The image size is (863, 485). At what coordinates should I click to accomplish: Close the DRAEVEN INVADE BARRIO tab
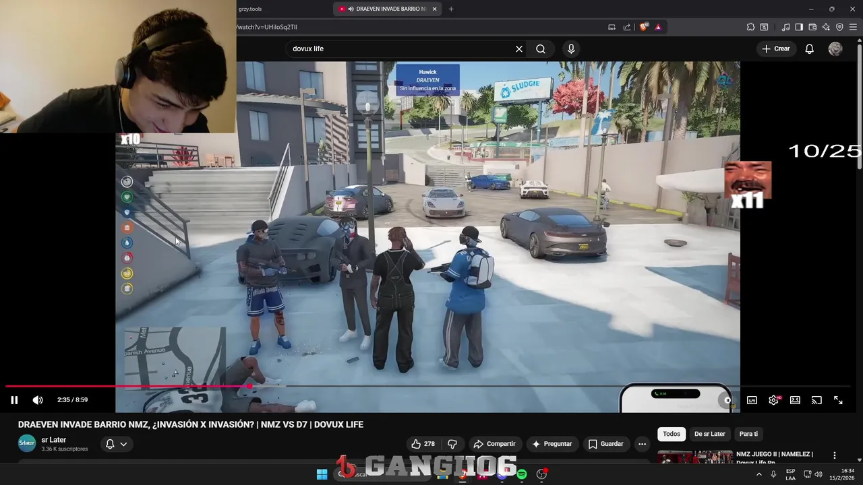pos(435,9)
